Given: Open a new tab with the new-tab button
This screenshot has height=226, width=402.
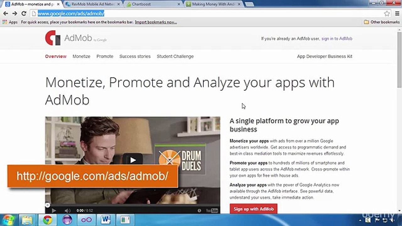Looking at the screenshot, I should 249,4.
